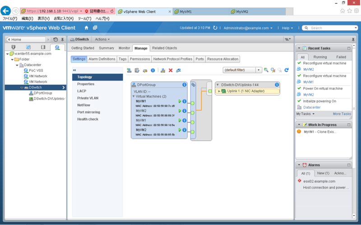Image resolution: width=361 pixels, height=225 pixels.
Task: Collapse Virtual Machines (2) section
Action: click(x=133, y=96)
